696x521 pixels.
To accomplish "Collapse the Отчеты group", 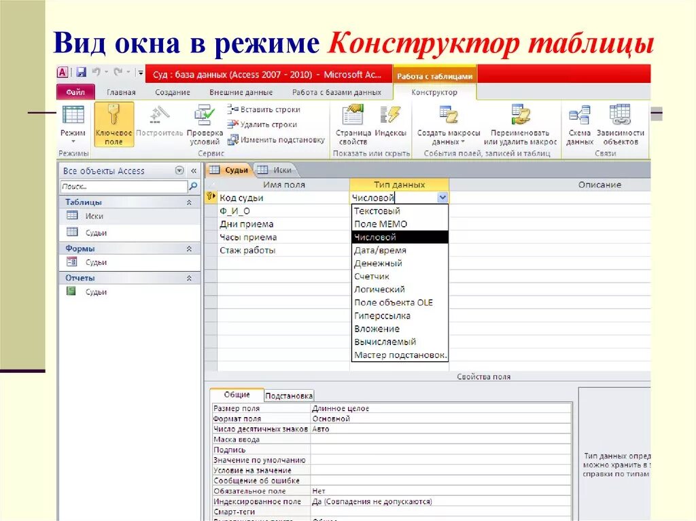I will pyautogui.click(x=189, y=279).
